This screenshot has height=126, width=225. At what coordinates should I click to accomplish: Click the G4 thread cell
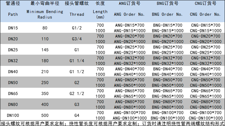coord(77,115)
